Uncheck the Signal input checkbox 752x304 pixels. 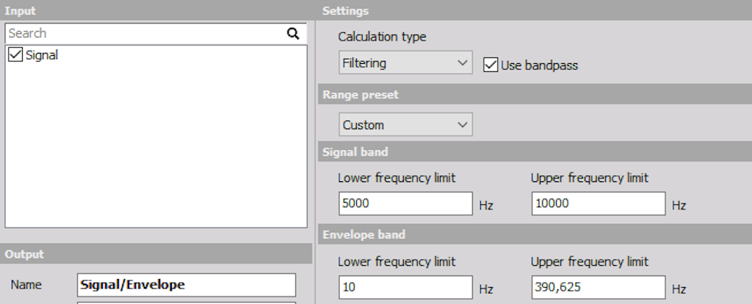pos(15,54)
